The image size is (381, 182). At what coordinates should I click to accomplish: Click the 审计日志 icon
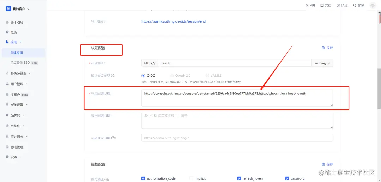click(x=7, y=137)
